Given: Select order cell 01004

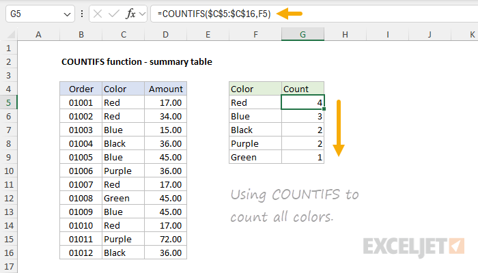Looking at the screenshot, I should click(x=81, y=143).
